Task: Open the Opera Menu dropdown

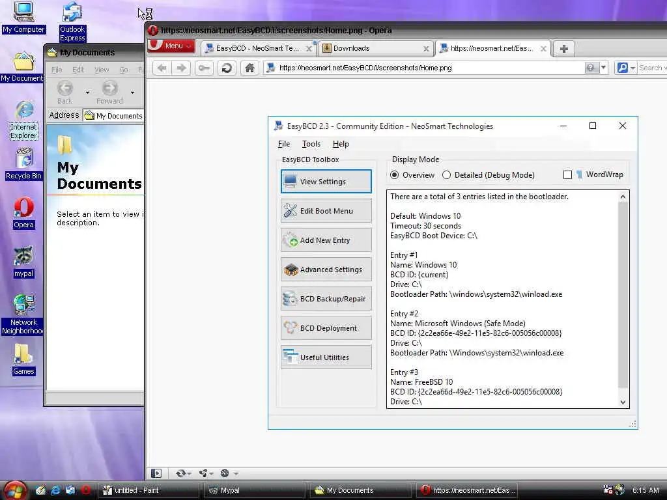Action: pos(172,46)
